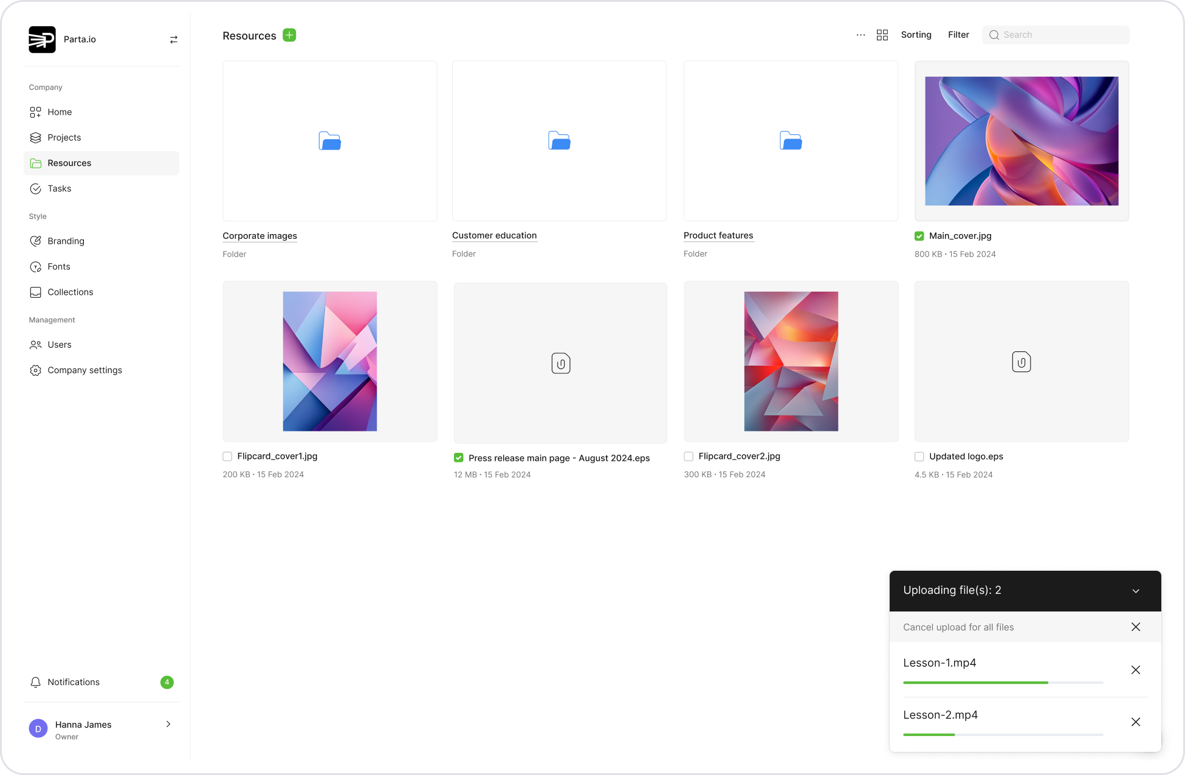Select the Flipcard_cover1.jpg checkbox
This screenshot has width=1185, height=775.
pyautogui.click(x=227, y=456)
